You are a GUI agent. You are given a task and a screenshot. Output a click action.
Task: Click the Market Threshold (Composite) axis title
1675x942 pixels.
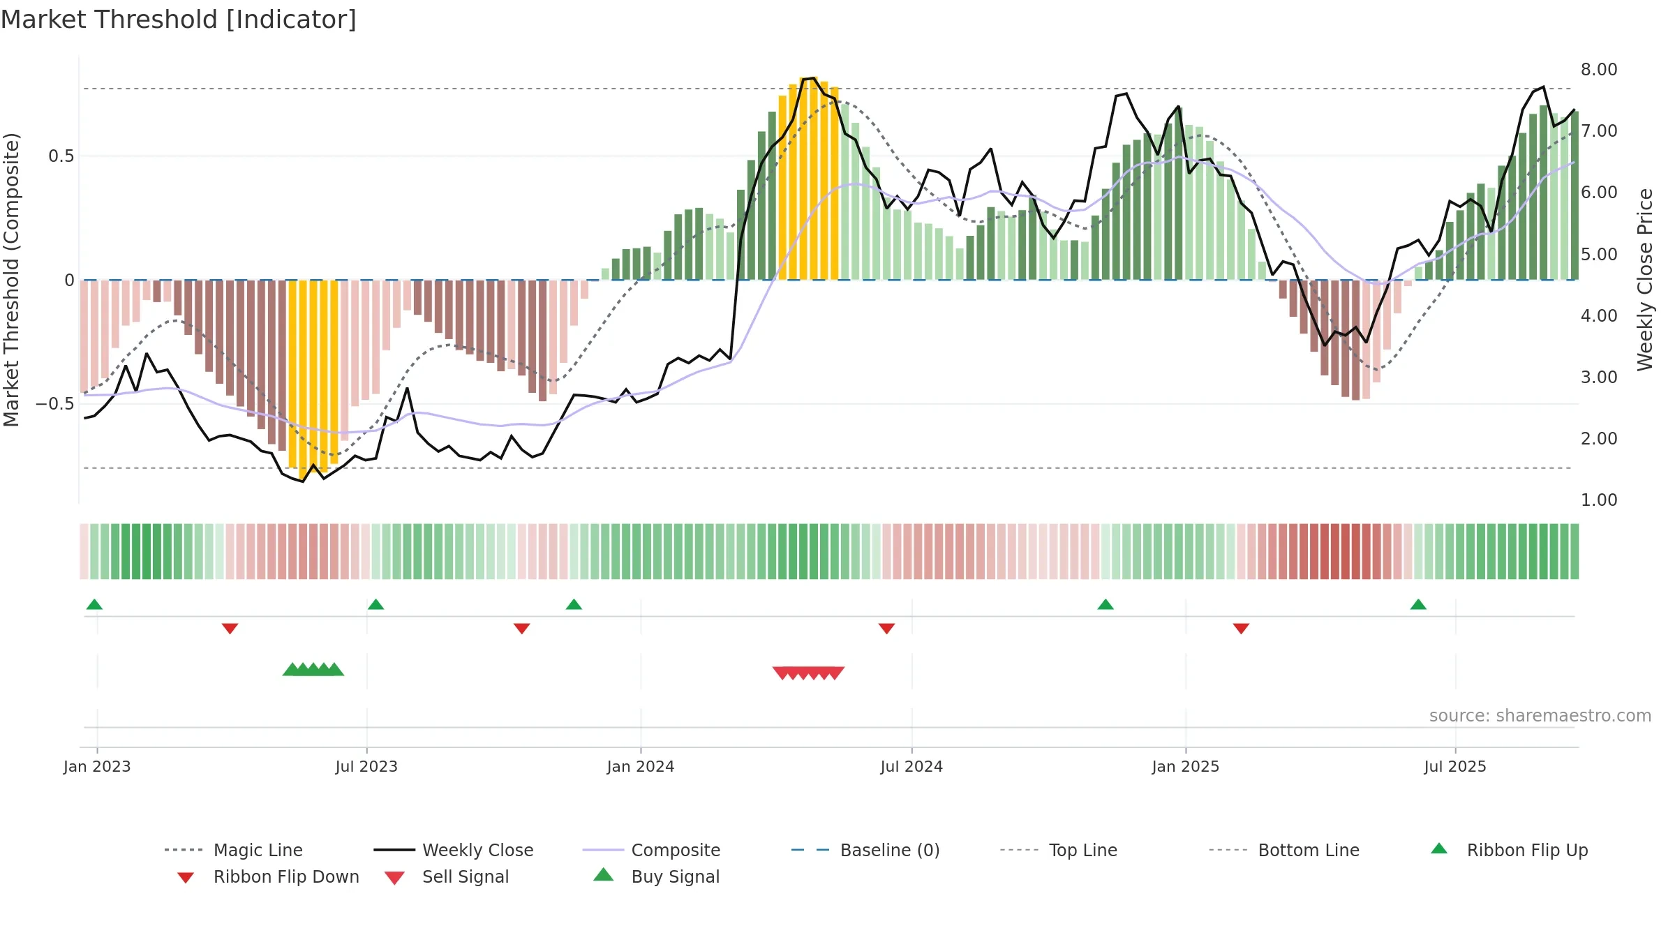(x=11, y=279)
